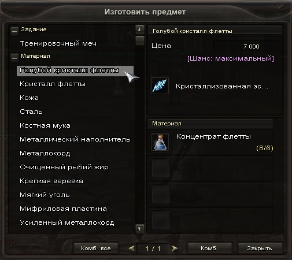Click the Комб. все button

click(96, 248)
